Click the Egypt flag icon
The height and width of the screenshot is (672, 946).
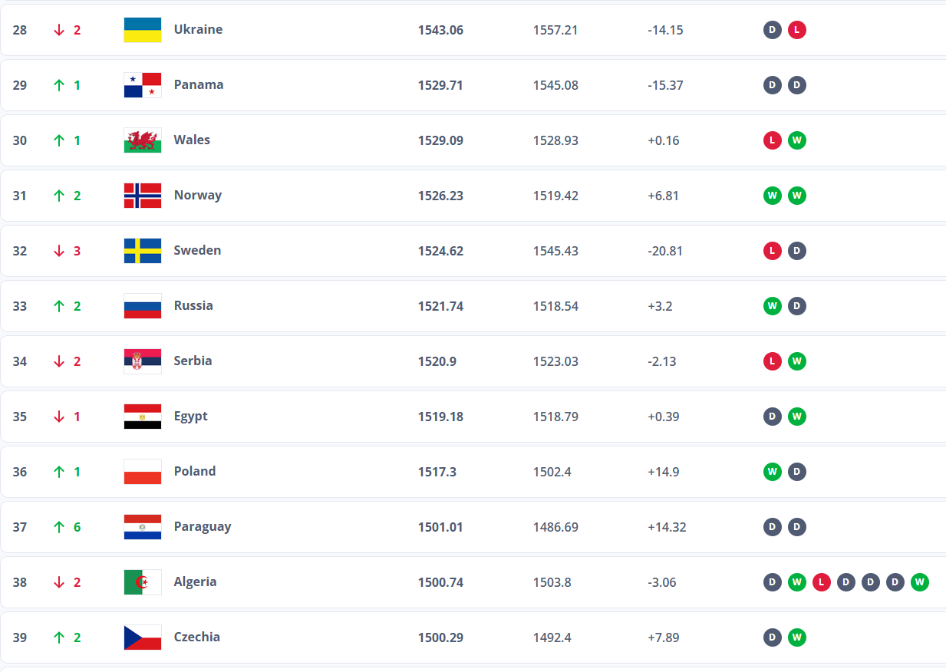[x=143, y=417]
